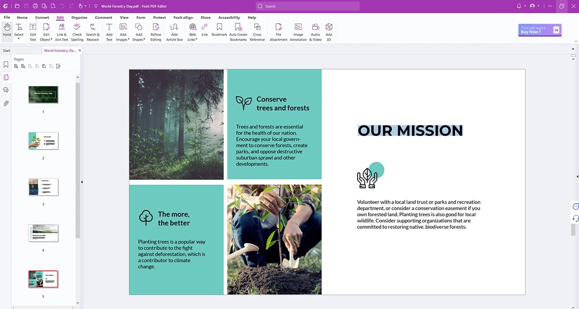
Task: Open Search & Replace
Action: click(92, 30)
